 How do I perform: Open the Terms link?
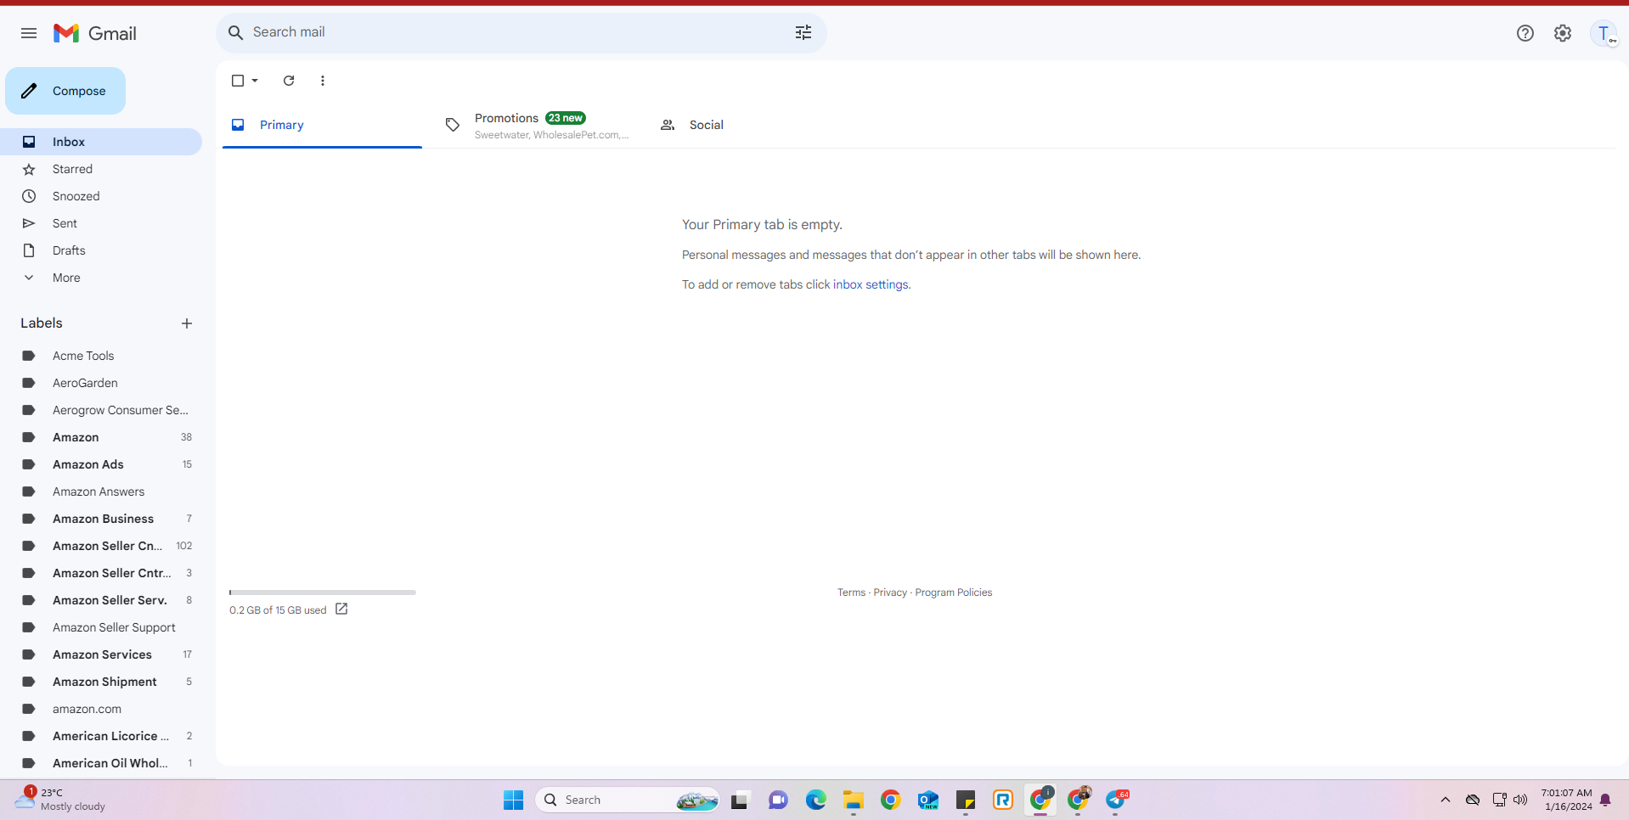(851, 593)
